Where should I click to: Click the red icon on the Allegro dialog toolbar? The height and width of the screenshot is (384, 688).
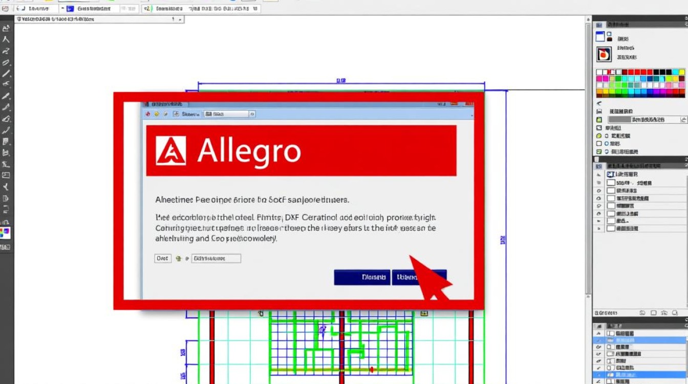pos(148,114)
